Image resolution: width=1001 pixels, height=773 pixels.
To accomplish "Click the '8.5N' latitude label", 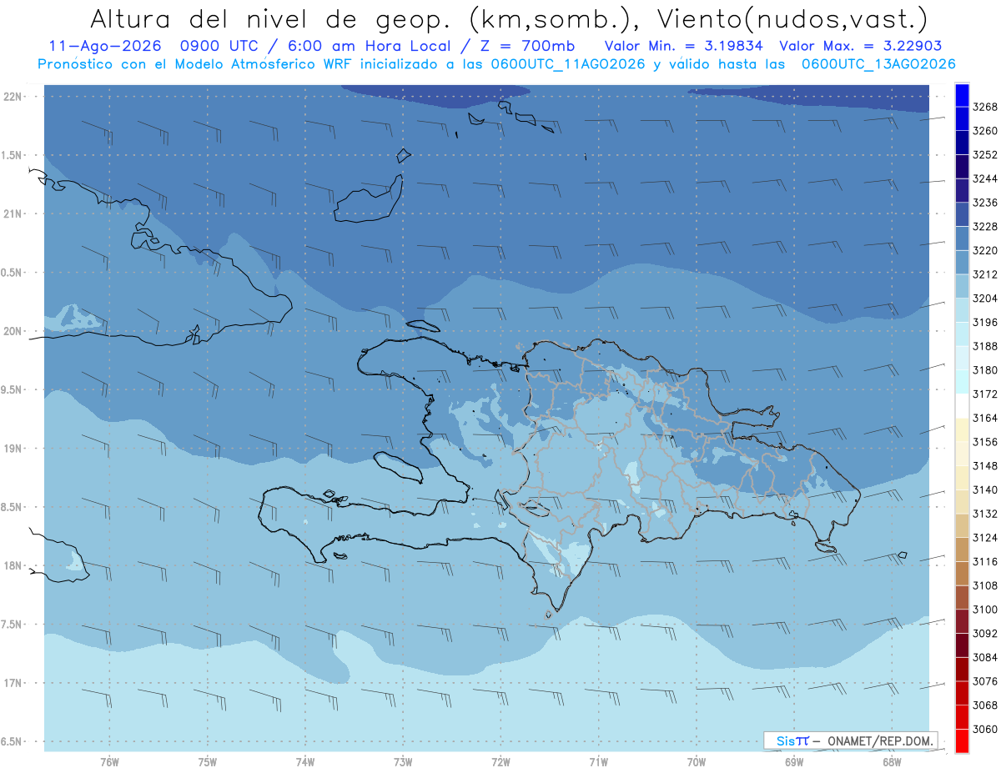I will pyautogui.click(x=11, y=507).
